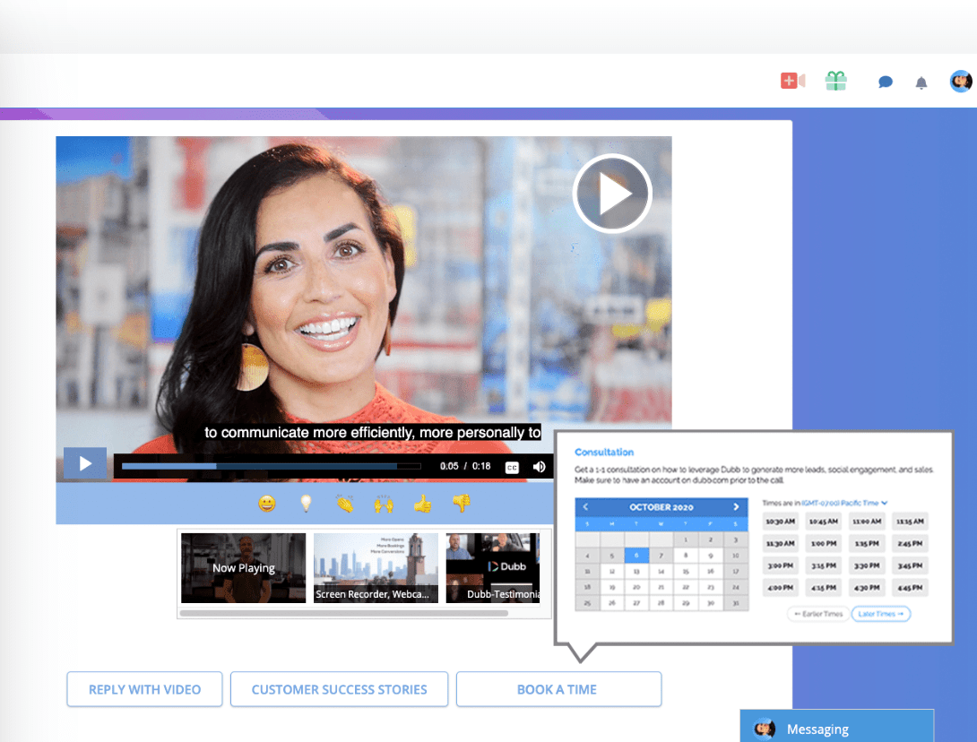Open the Dubb-Testimonia video thumbnail
Viewport: 977px width, 742px height.
point(493,567)
